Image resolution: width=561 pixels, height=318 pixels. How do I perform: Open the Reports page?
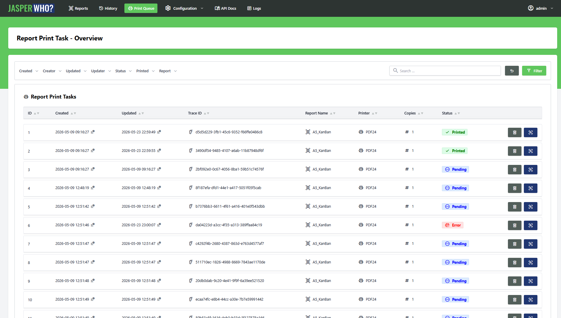tap(78, 8)
